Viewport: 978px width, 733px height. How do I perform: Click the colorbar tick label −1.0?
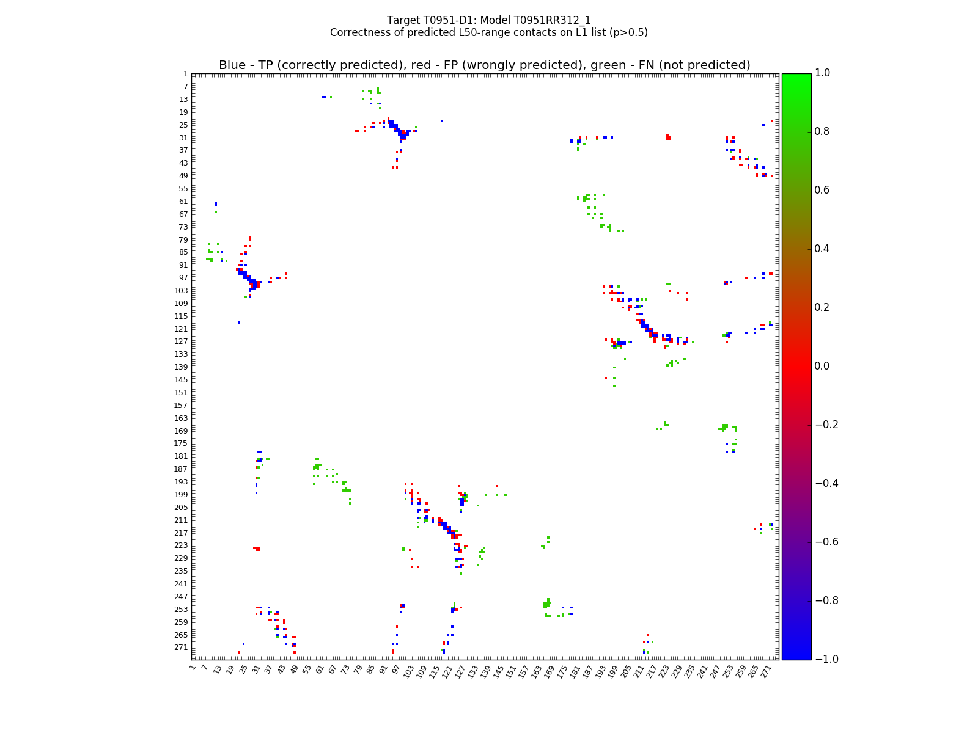point(826,659)
